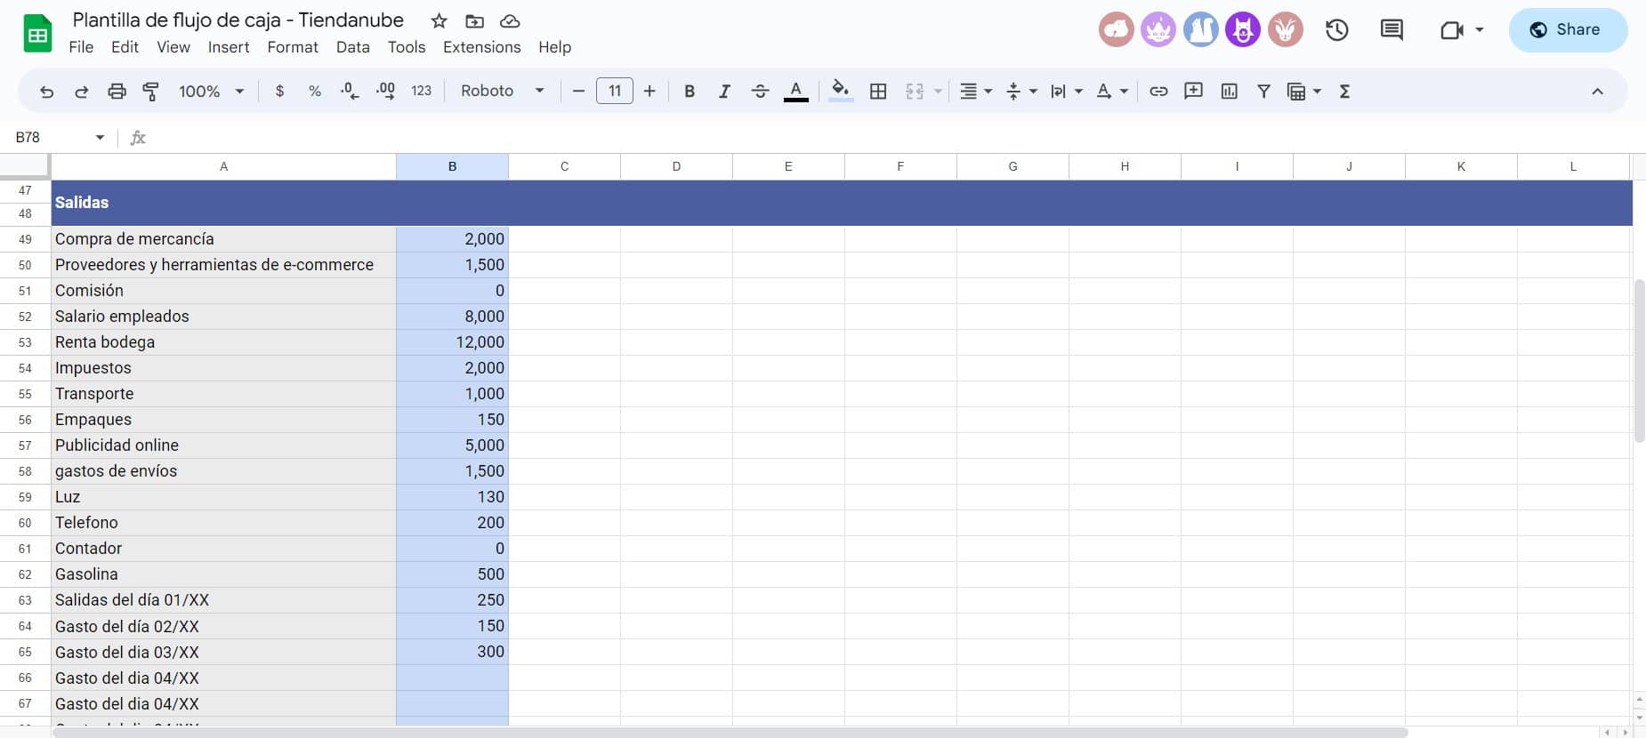Toggle strikethrough formatting
The height and width of the screenshot is (738, 1646).
click(x=760, y=92)
